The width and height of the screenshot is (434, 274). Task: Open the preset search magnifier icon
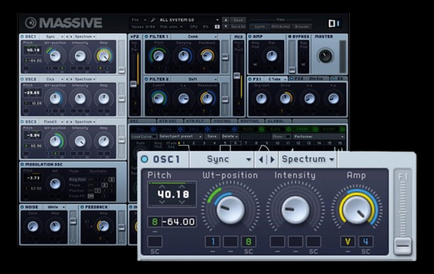coord(153,20)
